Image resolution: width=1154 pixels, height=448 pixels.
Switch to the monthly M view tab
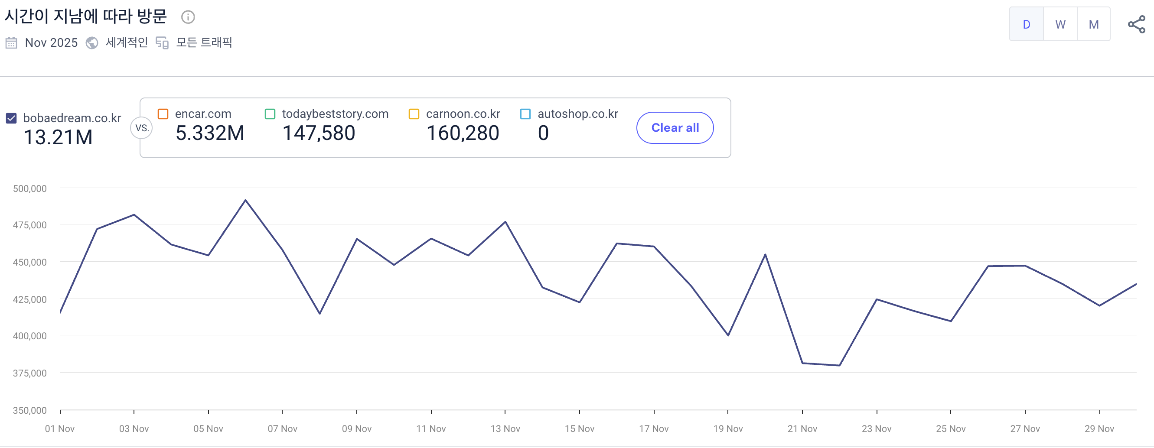click(x=1093, y=24)
